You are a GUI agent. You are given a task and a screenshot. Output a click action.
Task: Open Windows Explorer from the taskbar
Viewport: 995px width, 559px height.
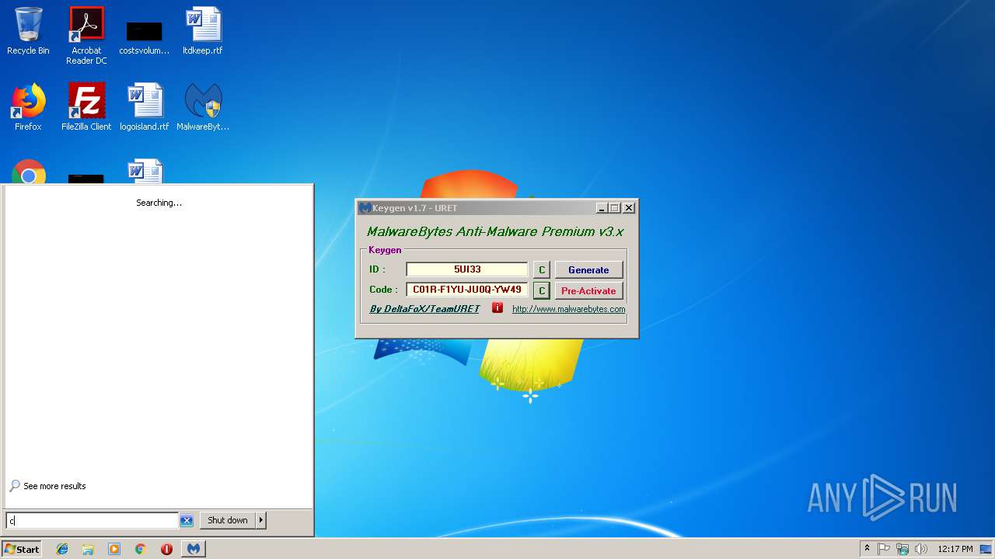click(x=88, y=549)
